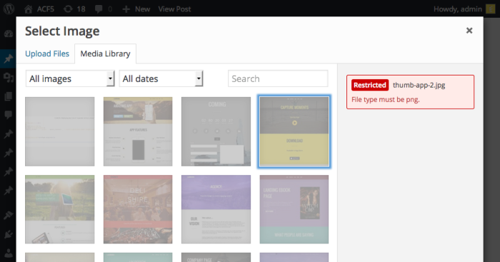Image resolution: width=500 pixels, height=262 pixels.
Task: Select the Media Library tab
Action: 105,53
